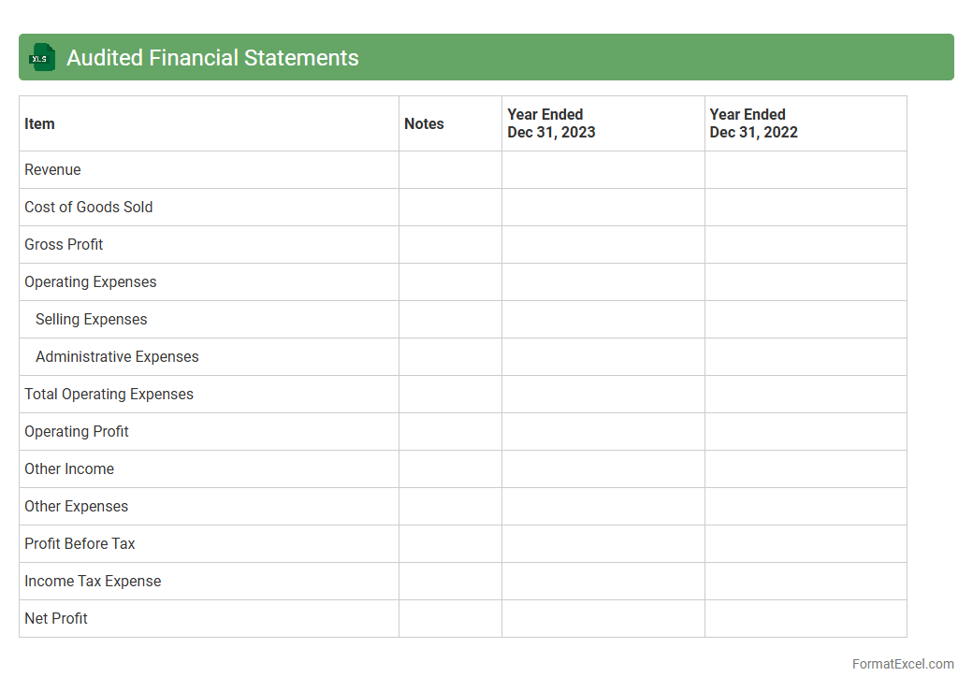Click the Operating Profit row label

[x=77, y=432]
